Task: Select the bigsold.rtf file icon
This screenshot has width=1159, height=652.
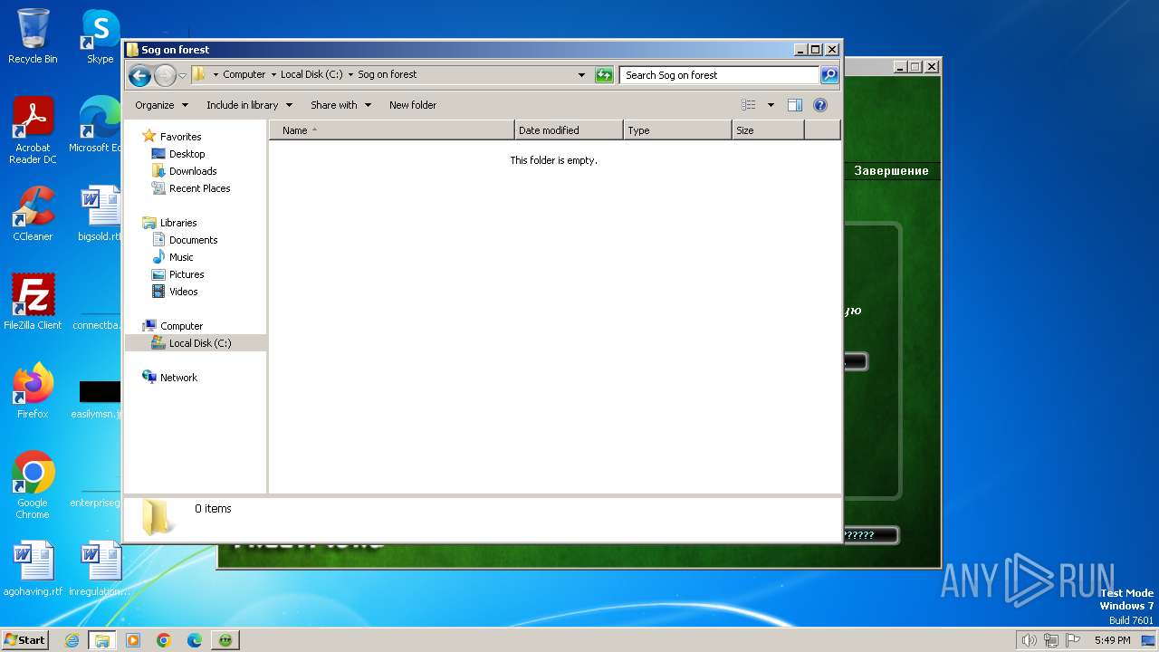Action: coord(100,214)
